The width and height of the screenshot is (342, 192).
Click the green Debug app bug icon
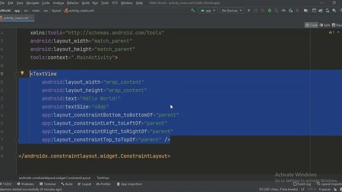pyautogui.click(x=269, y=11)
